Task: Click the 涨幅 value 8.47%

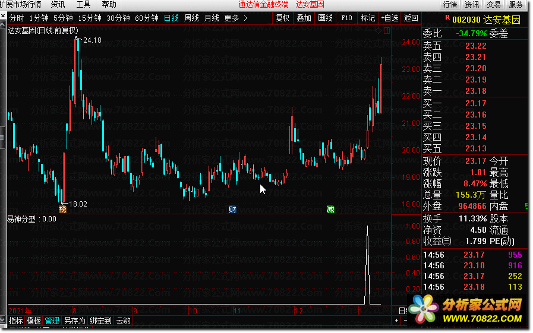Action: click(x=475, y=183)
